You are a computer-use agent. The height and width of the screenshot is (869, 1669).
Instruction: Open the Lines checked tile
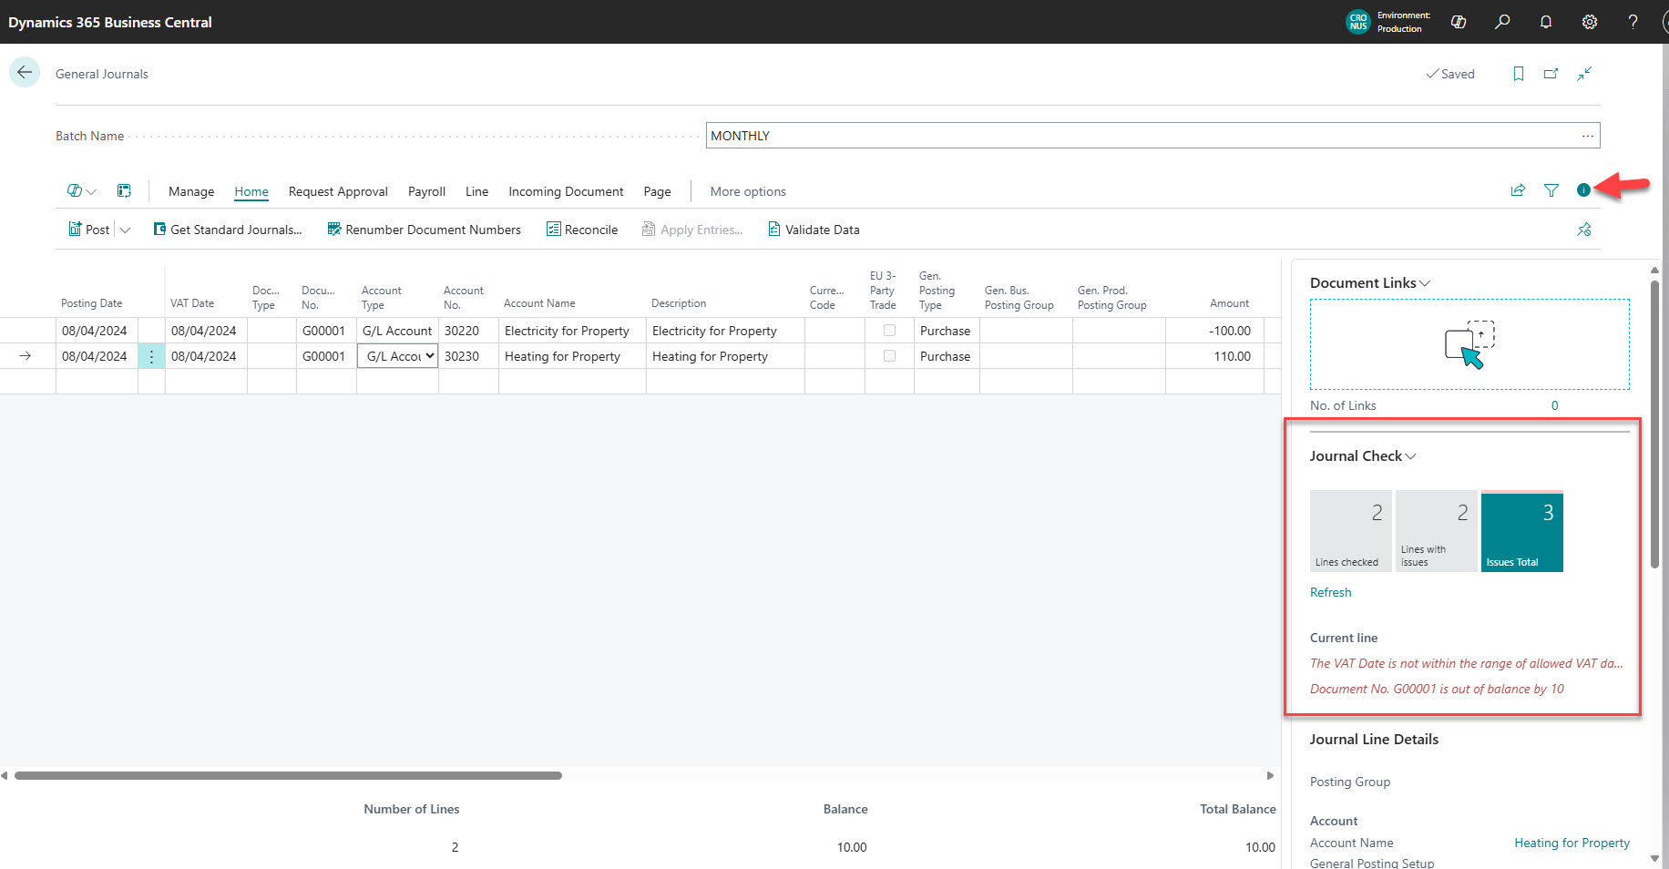[1350, 532]
